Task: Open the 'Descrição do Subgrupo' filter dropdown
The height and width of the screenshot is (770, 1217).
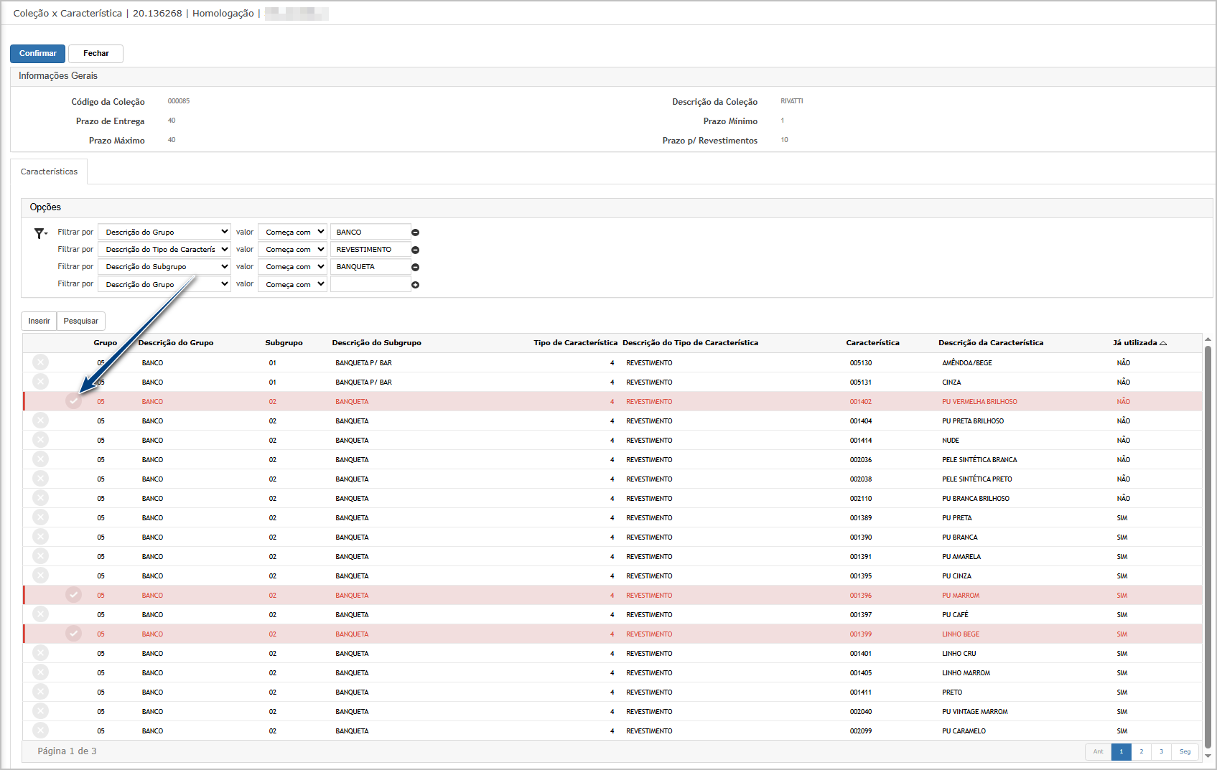Action: 164,266
